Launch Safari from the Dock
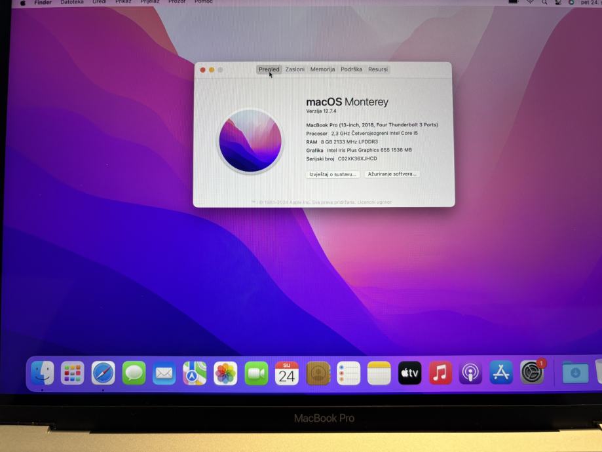The image size is (602, 452). [103, 373]
